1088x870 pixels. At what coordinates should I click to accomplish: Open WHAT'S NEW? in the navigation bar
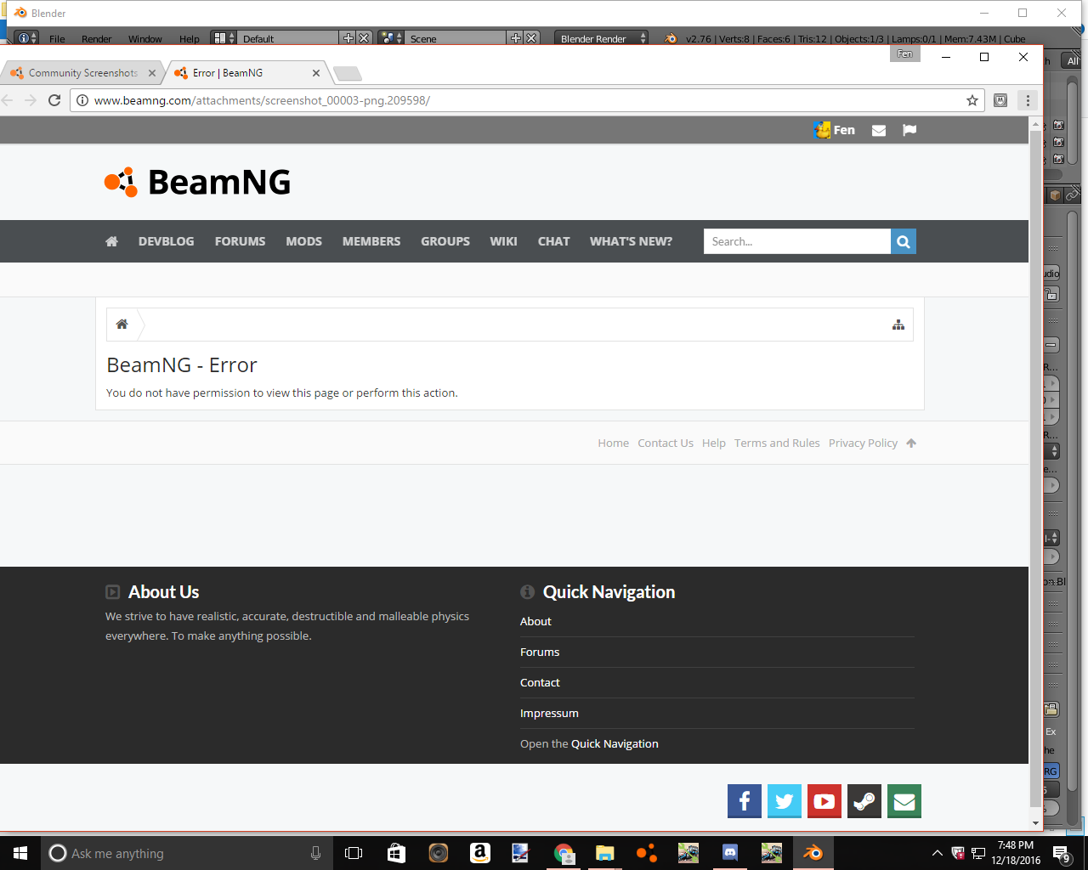[631, 241]
